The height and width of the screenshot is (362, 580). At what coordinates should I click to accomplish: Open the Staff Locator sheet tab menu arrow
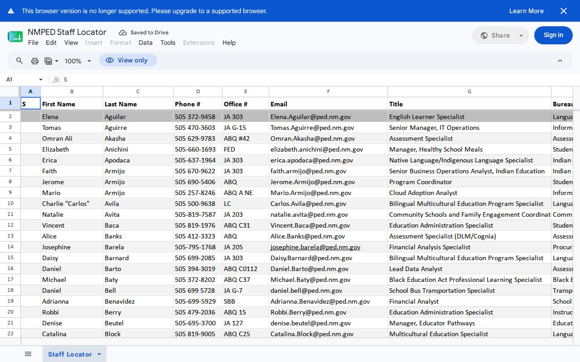tap(99, 354)
